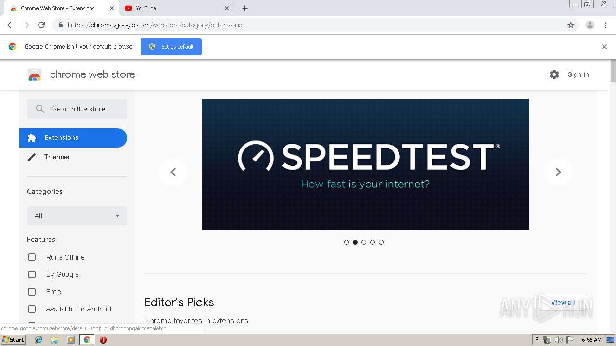Open the media player taskbar icon
Viewport: 616px width, 346px height.
click(71, 340)
